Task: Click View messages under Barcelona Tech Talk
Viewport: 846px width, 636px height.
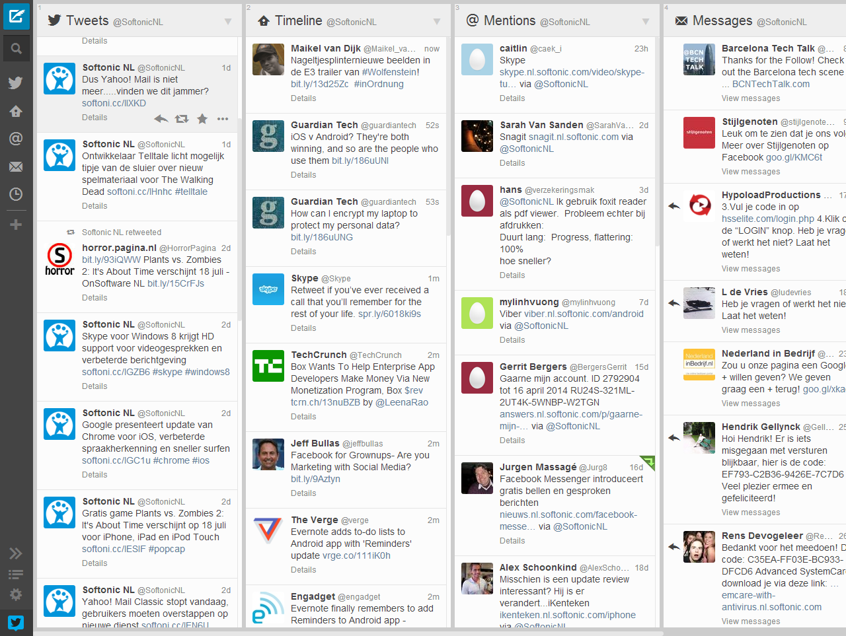Action: pos(751,98)
